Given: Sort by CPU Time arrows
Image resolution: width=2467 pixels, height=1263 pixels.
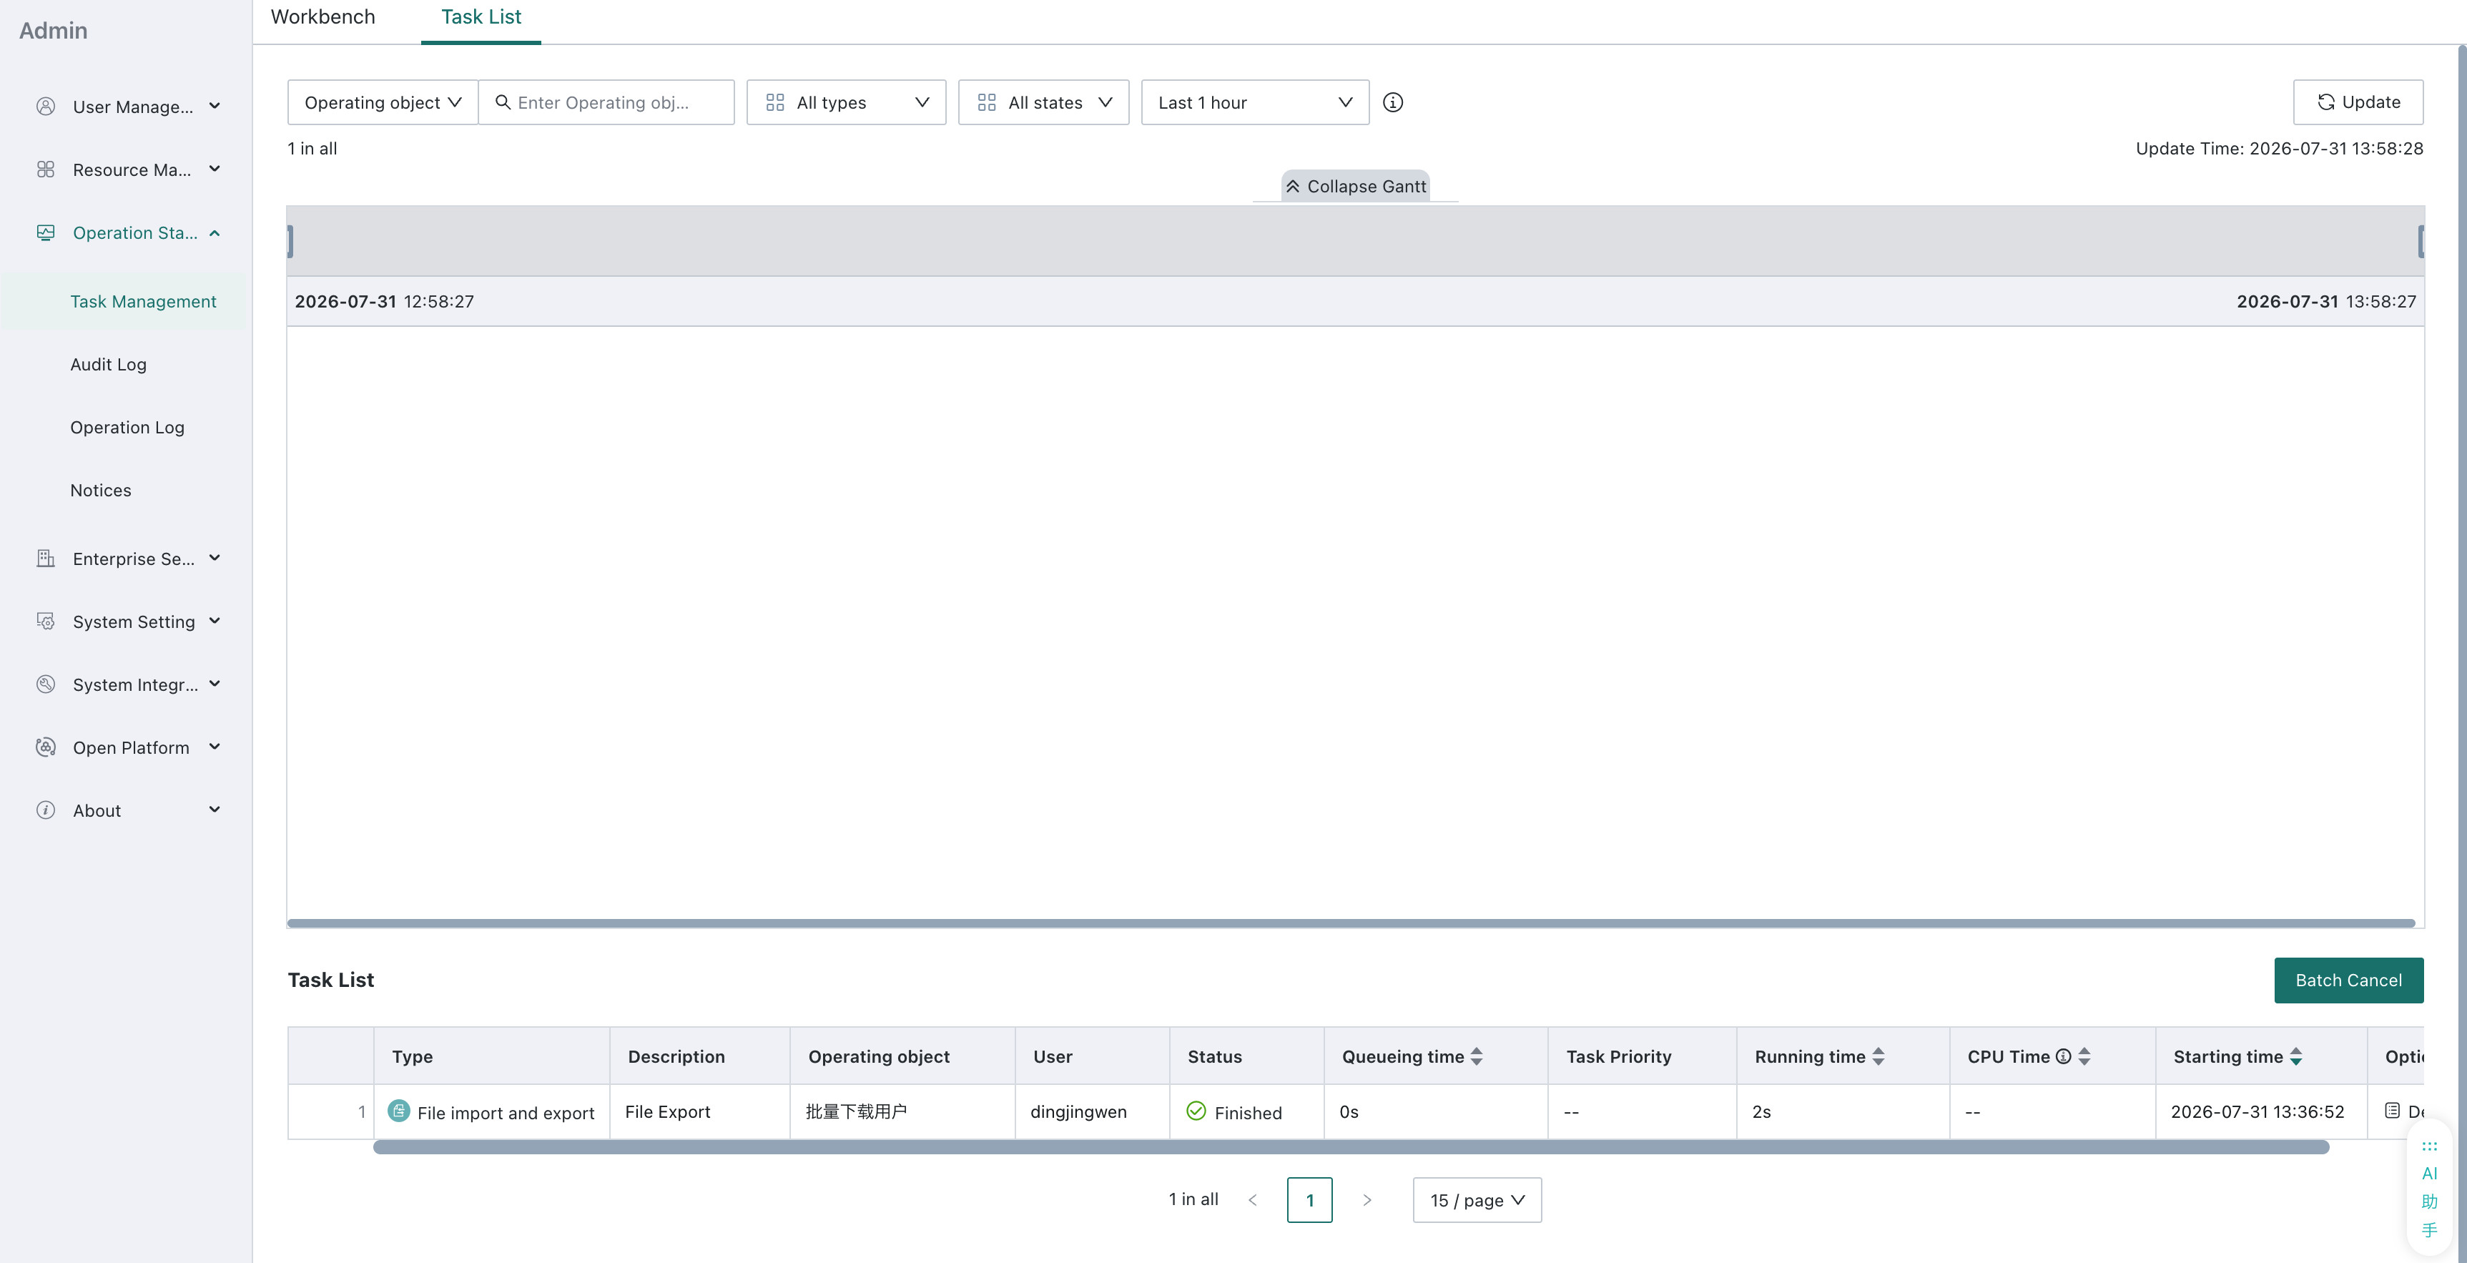Looking at the screenshot, I should [2084, 1056].
